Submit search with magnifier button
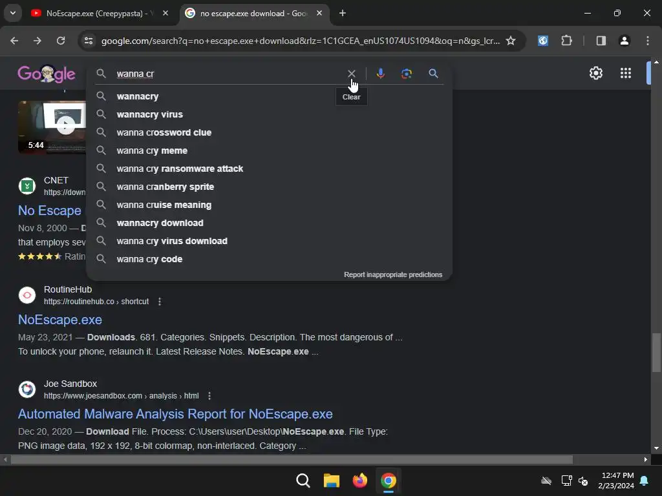Image resolution: width=662 pixels, height=496 pixels. pyautogui.click(x=433, y=74)
